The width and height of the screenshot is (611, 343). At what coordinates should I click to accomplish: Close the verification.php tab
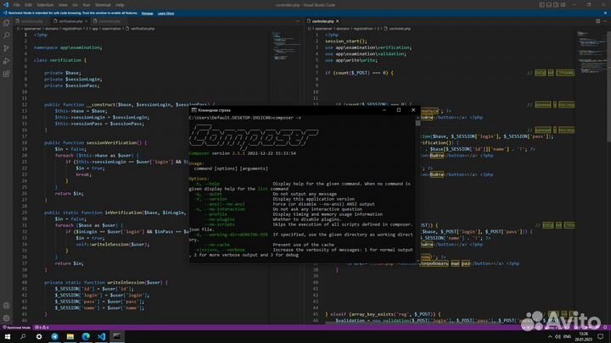point(86,21)
